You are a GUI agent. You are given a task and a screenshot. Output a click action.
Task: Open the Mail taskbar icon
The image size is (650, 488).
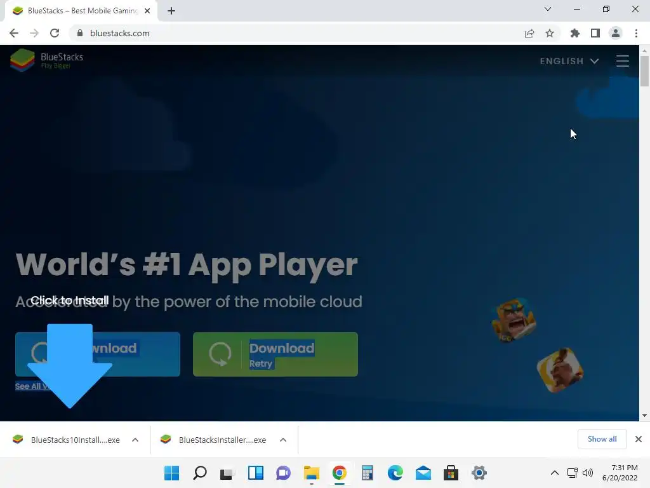423,473
